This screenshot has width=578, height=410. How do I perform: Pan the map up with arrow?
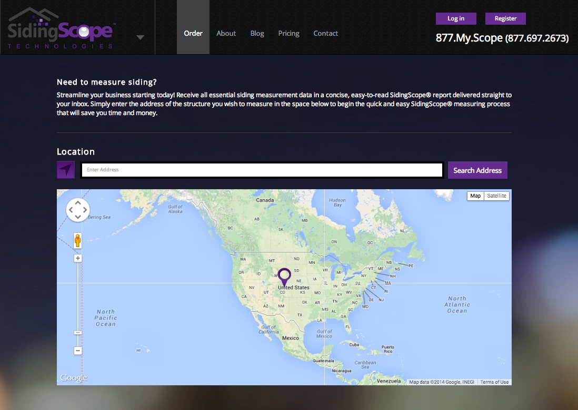pos(78,203)
